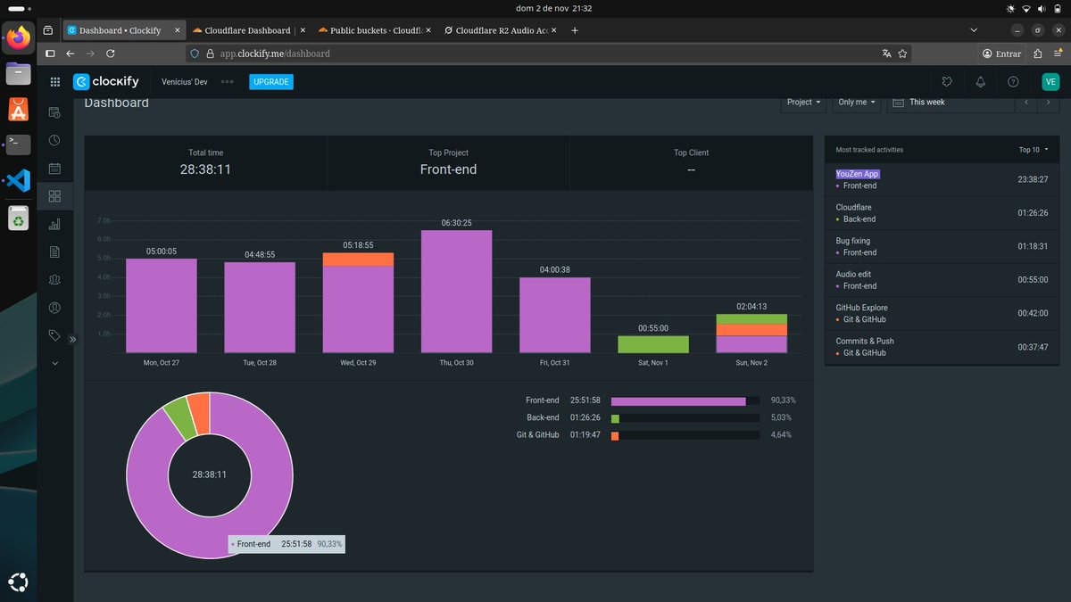Select the Dashboard sidebar icon
This screenshot has height=602, width=1071.
point(54,196)
